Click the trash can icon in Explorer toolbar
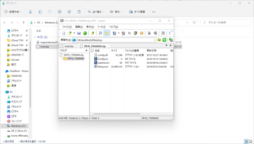The width and height of the screenshot is (254, 144). click(x=79, y=12)
